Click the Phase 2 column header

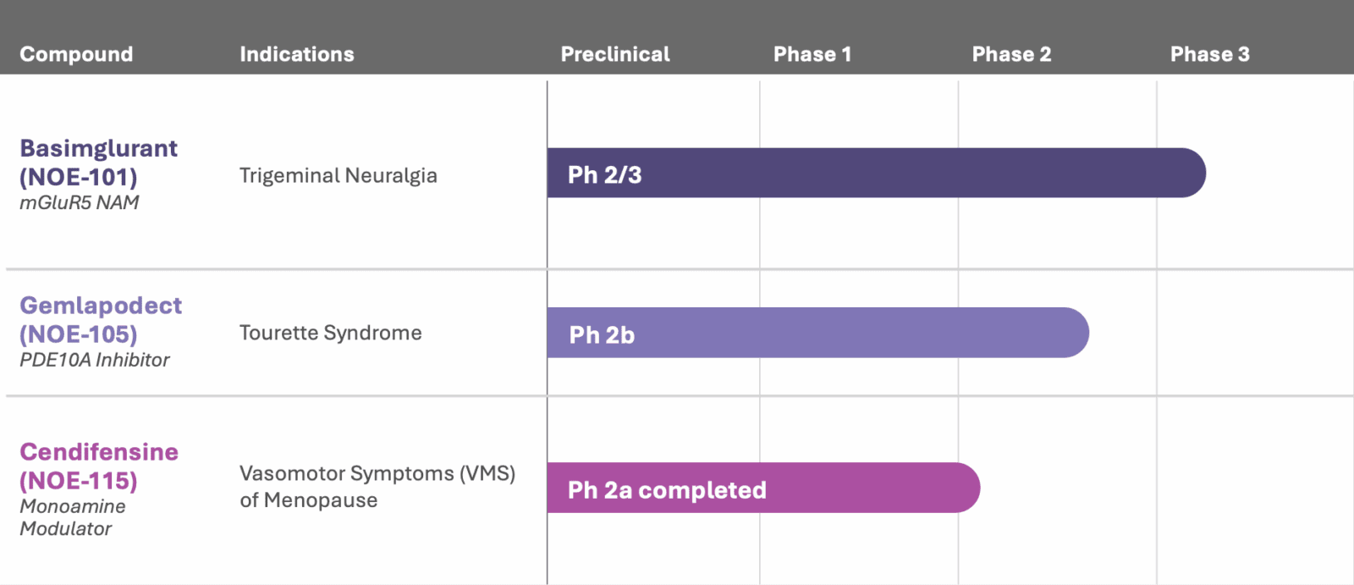point(1011,54)
